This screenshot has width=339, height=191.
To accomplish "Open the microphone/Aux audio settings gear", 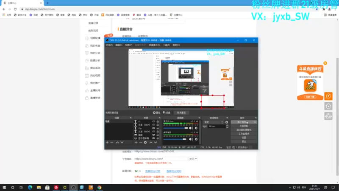I will pos(196,128).
